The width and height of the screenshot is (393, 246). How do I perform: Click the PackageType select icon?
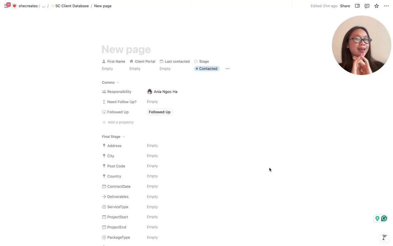click(x=104, y=237)
